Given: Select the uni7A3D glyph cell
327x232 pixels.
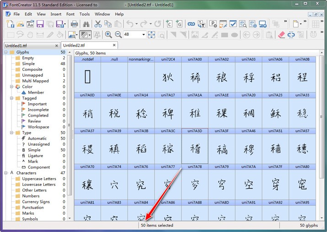Looking at the screenshot, I should pyautogui.click(x=195, y=146).
